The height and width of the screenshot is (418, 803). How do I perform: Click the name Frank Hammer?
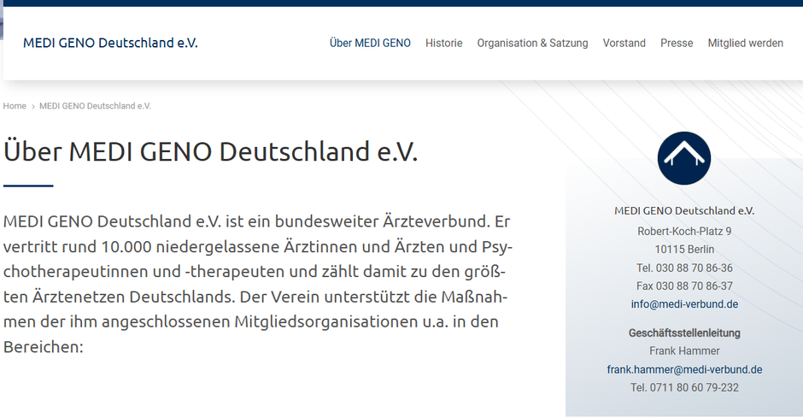(x=684, y=350)
